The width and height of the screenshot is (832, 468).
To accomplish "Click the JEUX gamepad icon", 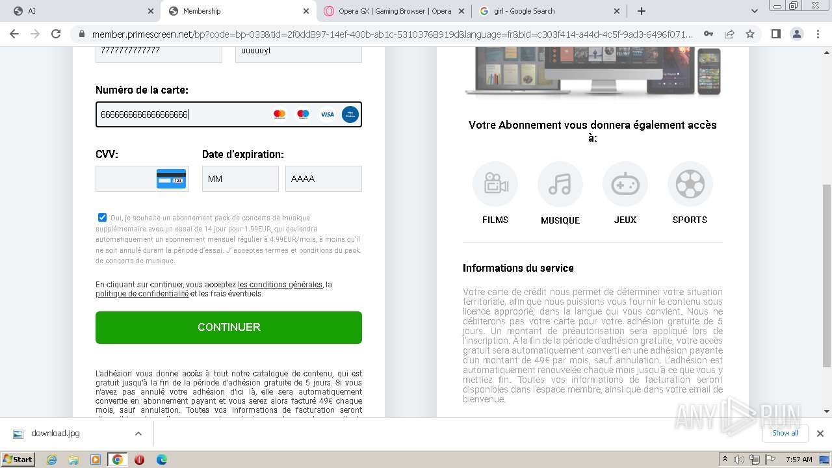I will [625, 185].
